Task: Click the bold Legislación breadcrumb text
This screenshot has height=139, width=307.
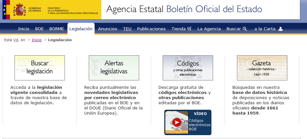Action: (60, 40)
